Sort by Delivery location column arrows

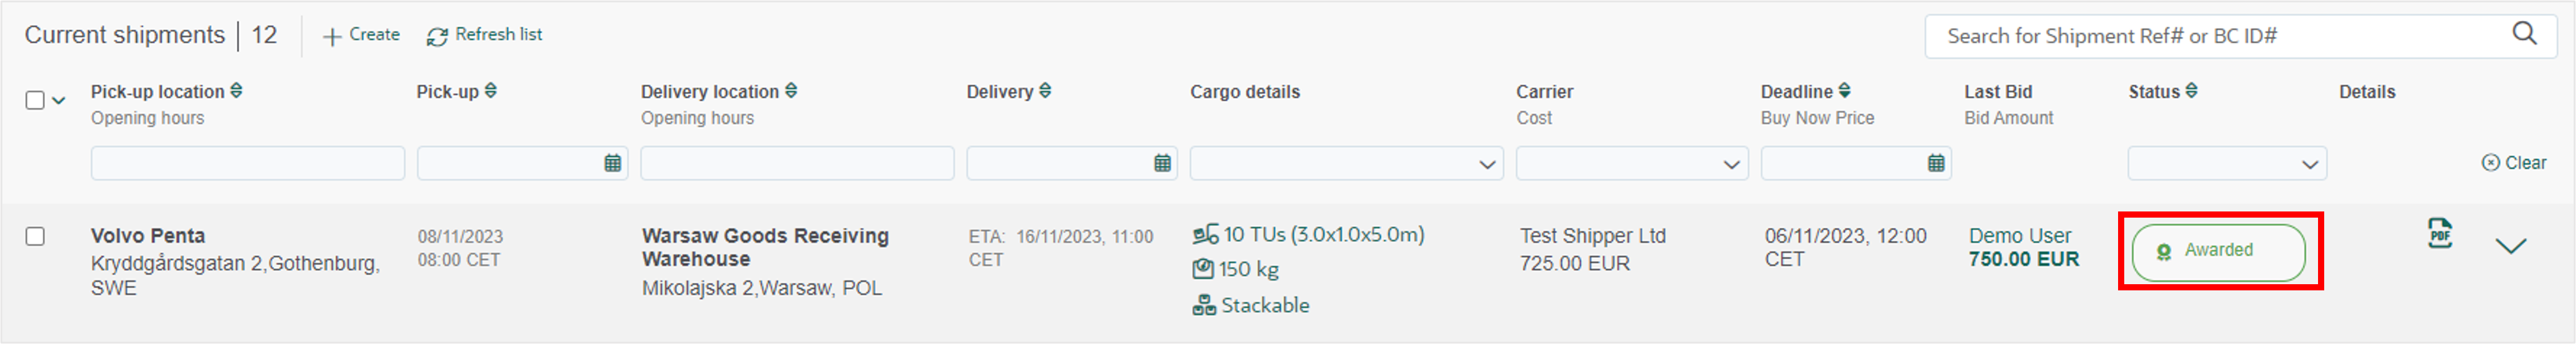tap(791, 91)
